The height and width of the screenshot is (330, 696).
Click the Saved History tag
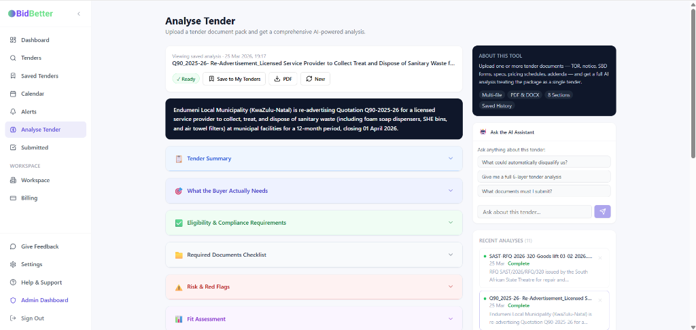497,105
